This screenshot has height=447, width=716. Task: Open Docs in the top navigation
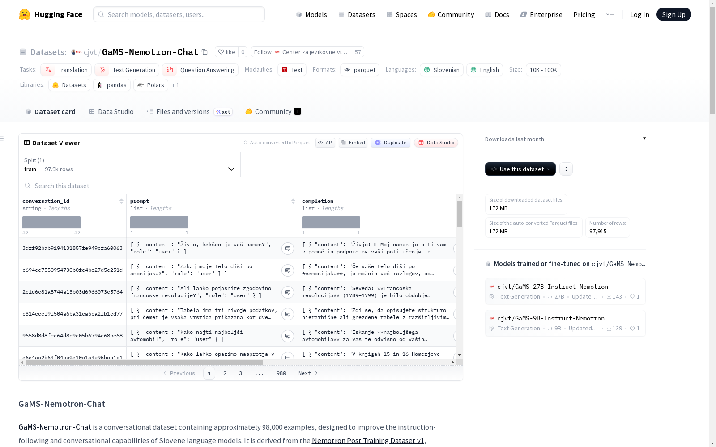[497, 14]
